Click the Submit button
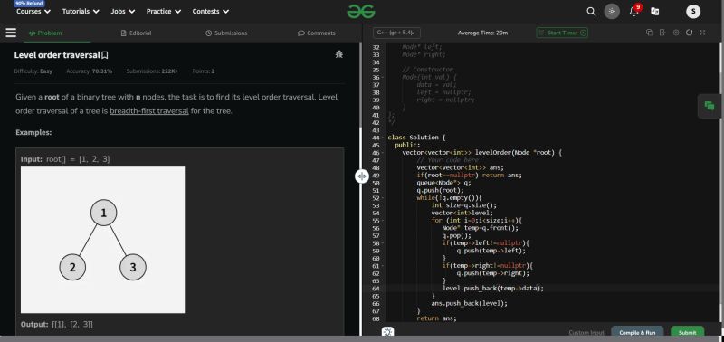Viewport: 724px width, 342px height. [687, 332]
